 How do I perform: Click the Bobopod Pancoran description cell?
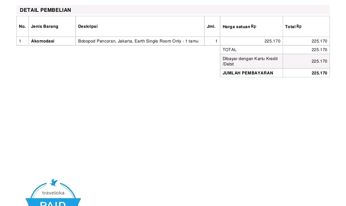tap(140, 41)
